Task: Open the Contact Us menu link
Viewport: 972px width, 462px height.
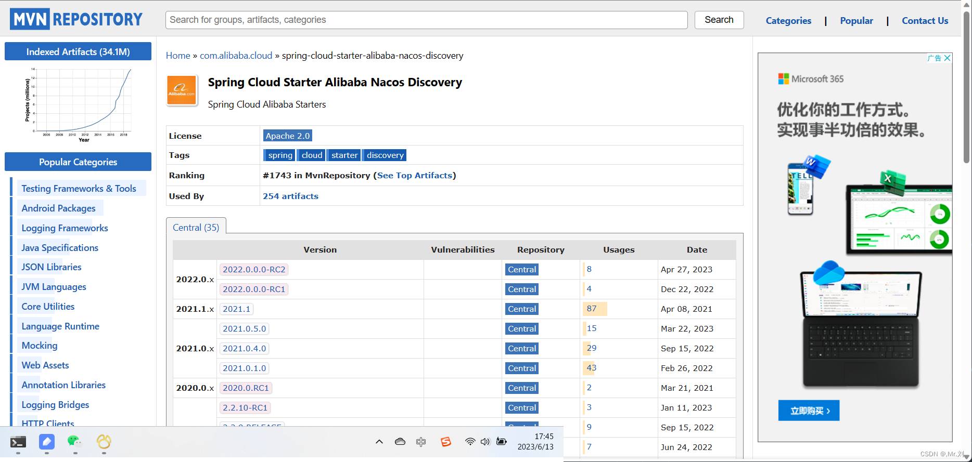Action: coord(925,21)
